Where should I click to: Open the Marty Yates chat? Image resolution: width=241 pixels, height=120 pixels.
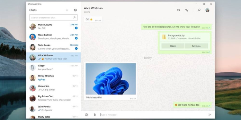point(53,116)
